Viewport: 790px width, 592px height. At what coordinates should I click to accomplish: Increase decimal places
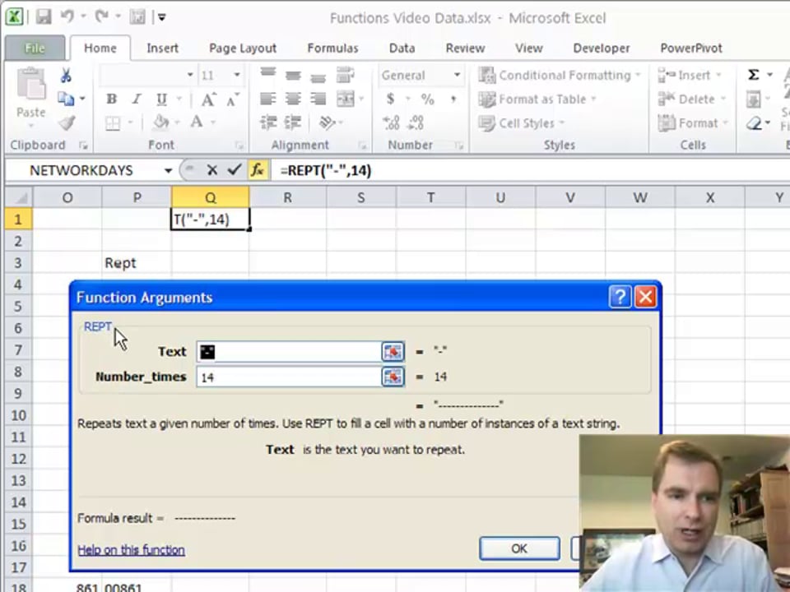[391, 123]
